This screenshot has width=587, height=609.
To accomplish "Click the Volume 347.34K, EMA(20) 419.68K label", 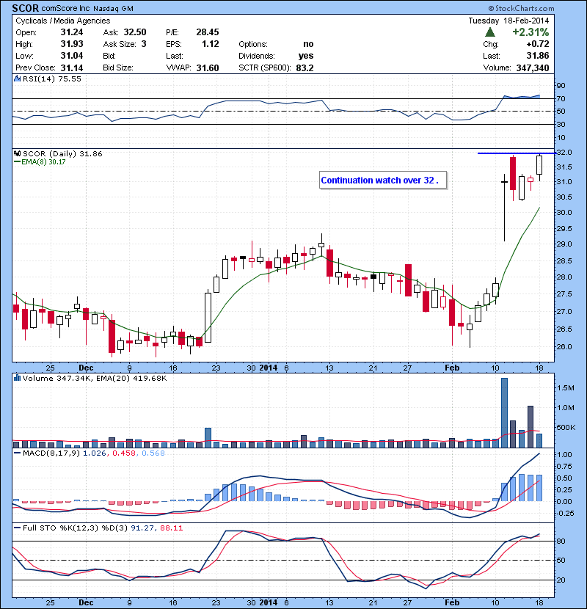I will pyautogui.click(x=95, y=378).
